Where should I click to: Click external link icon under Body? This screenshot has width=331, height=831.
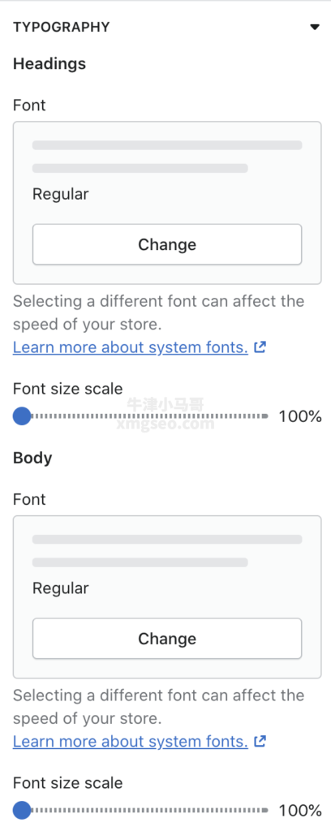[260, 742]
